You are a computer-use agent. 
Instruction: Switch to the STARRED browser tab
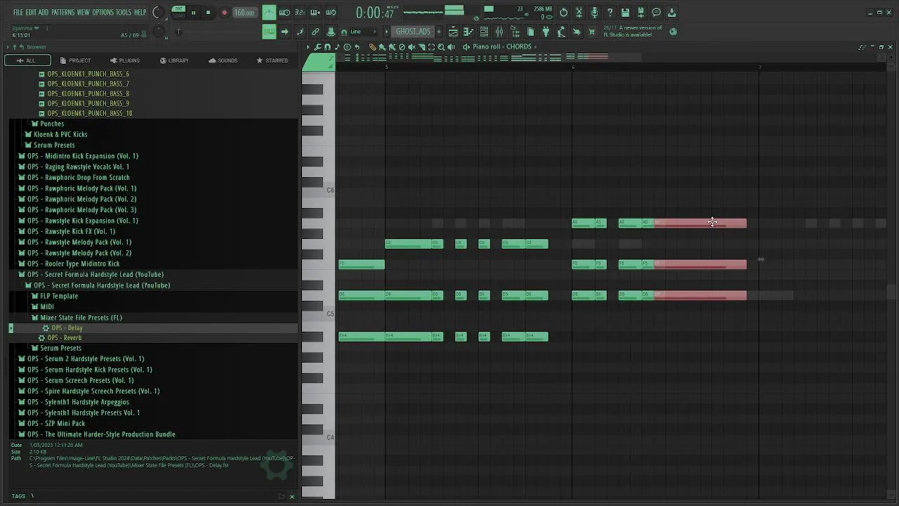tap(272, 60)
